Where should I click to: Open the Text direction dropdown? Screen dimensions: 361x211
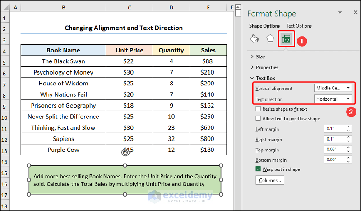(x=333, y=99)
